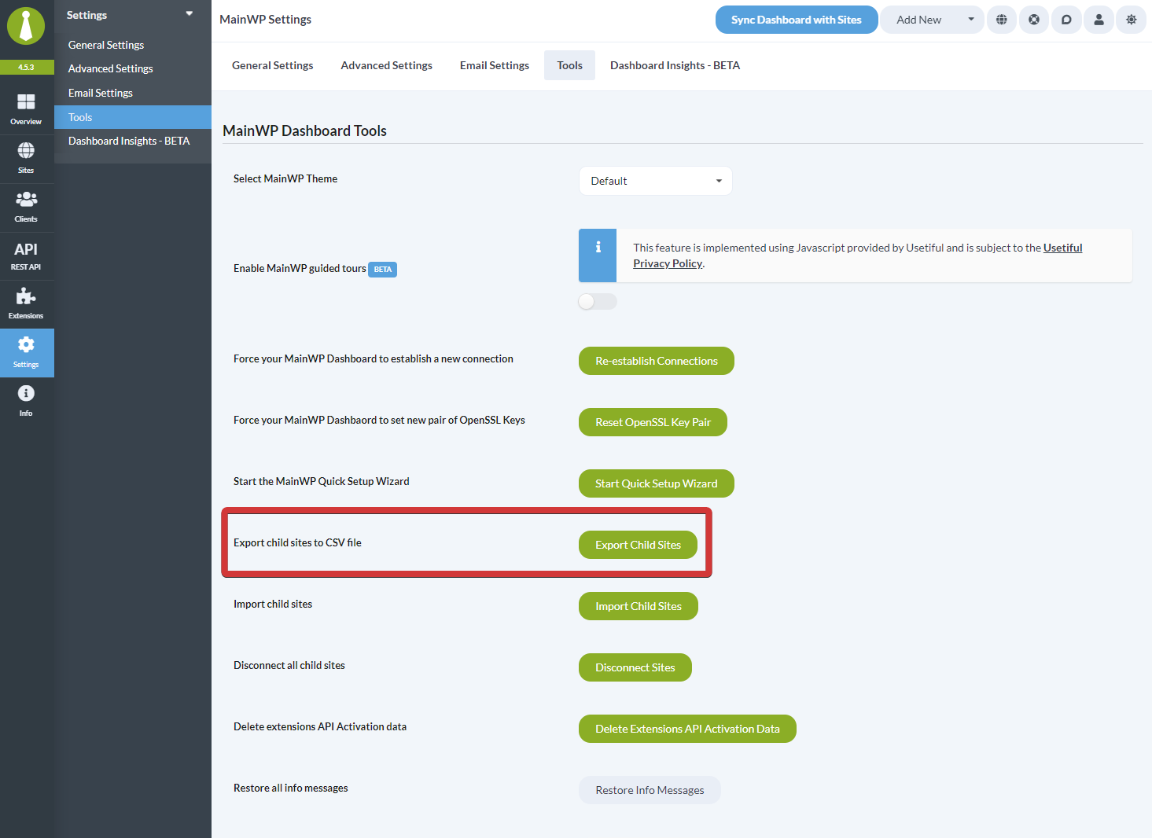Click the blue info icon in notice
Image resolution: width=1152 pixels, height=838 pixels.
click(x=598, y=247)
